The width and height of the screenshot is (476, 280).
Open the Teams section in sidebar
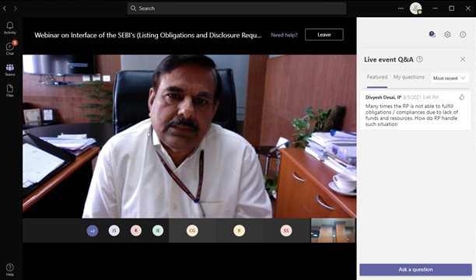tap(9, 70)
